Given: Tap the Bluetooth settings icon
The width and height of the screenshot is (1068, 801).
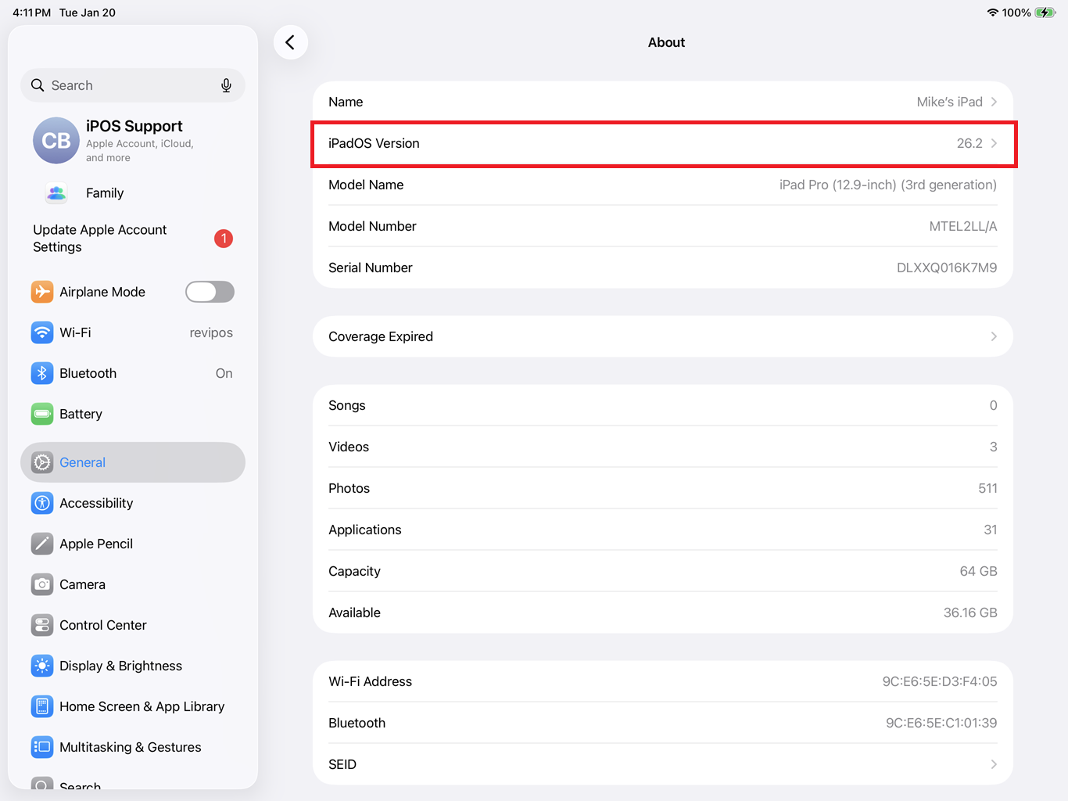Looking at the screenshot, I should click(42, 373).
